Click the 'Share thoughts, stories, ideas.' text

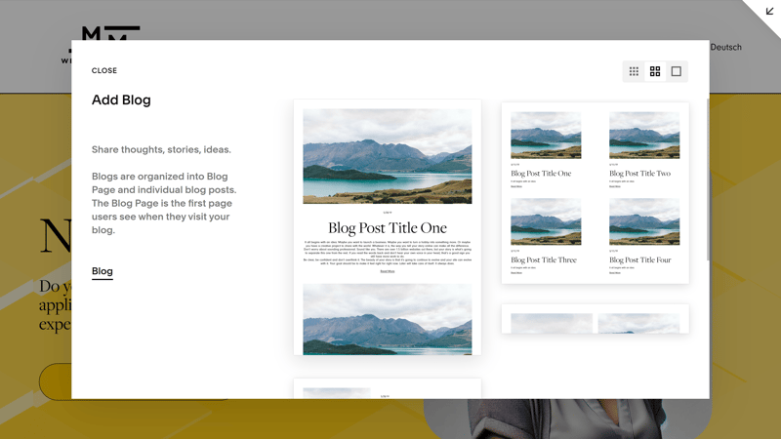tap(161, 150)
